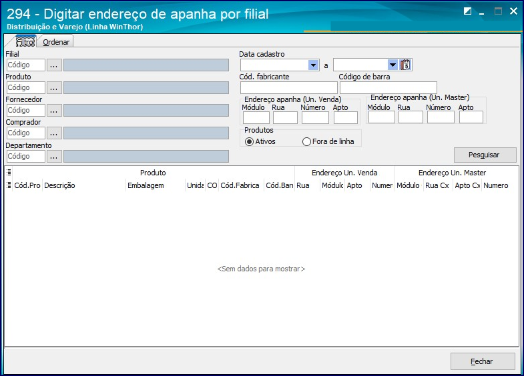
Task: Click the Cód. fabricante text field
Action: pyautogui.click(x=289, y=88)
